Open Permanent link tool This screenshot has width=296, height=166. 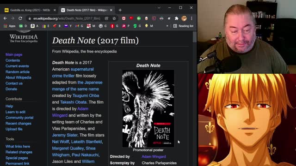point(18,164)
